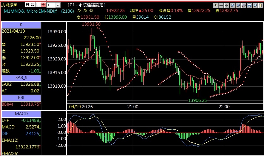Click date value 2021/04/19
264x156 pixels.
pyautogui.click(x=13, y=31)
